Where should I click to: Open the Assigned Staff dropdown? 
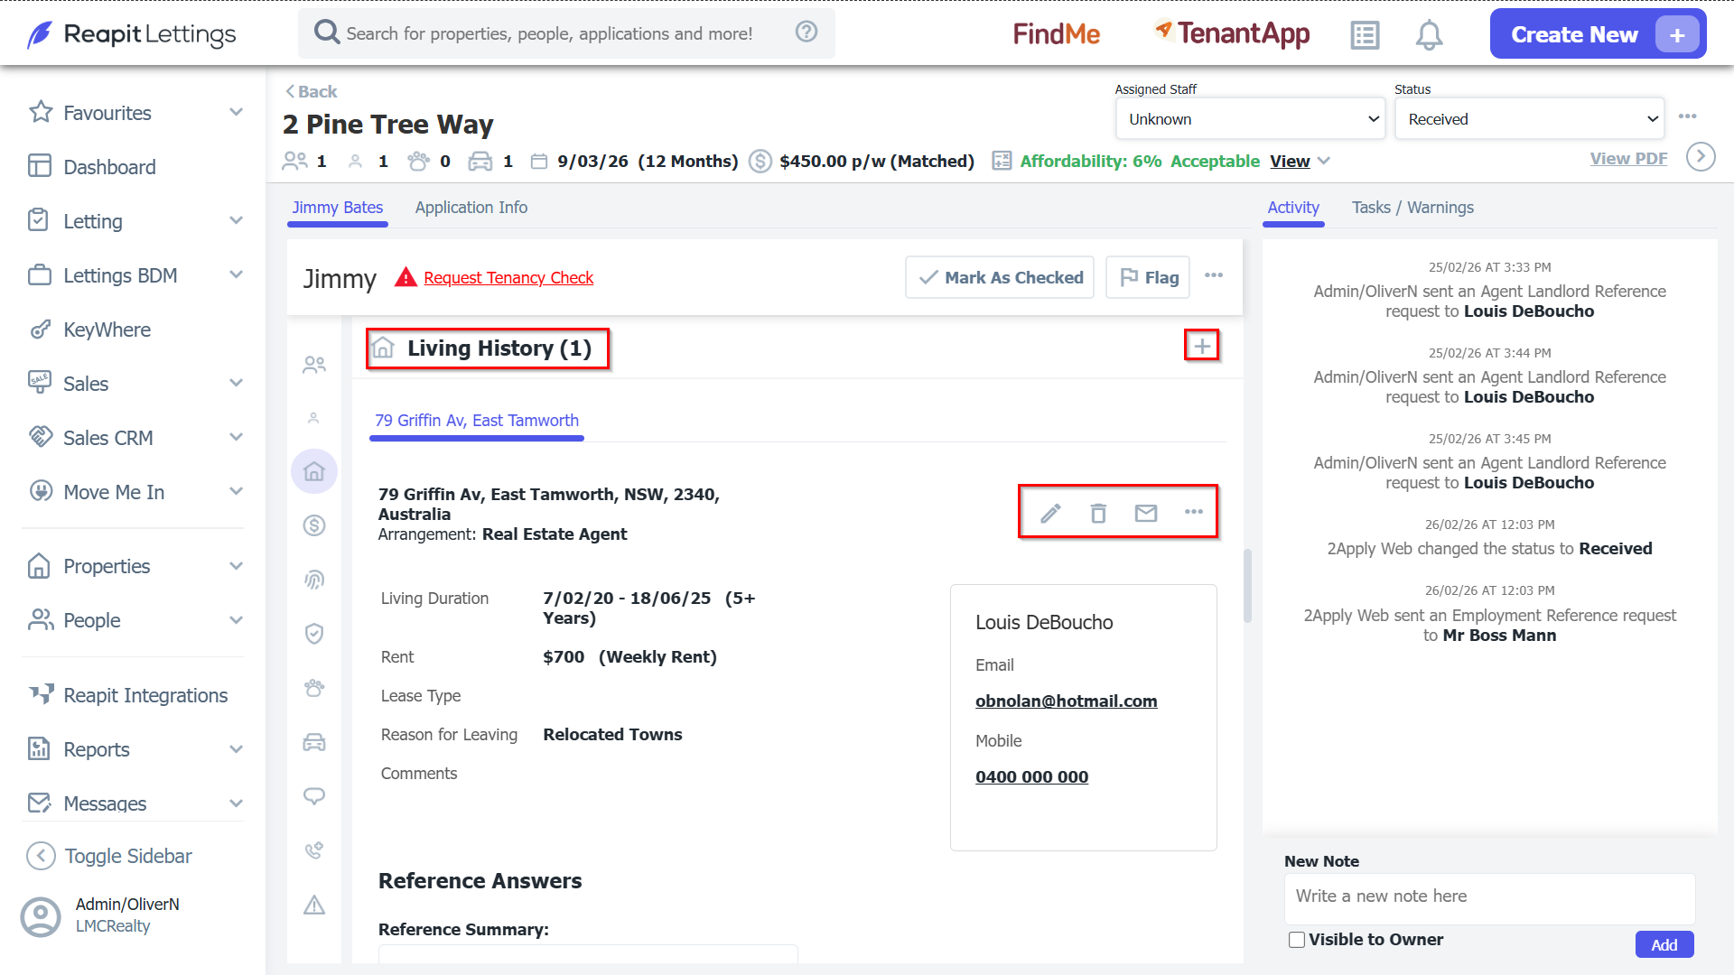click(x=1251, y=119)
